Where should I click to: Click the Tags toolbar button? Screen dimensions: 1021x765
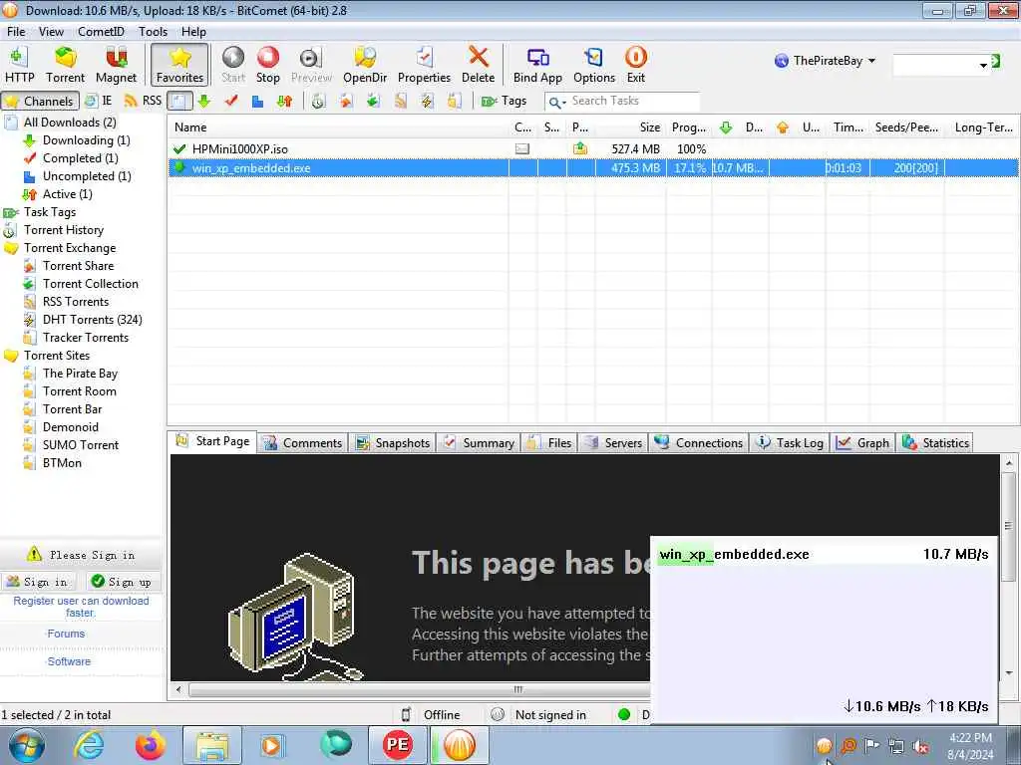coord(504,101)
